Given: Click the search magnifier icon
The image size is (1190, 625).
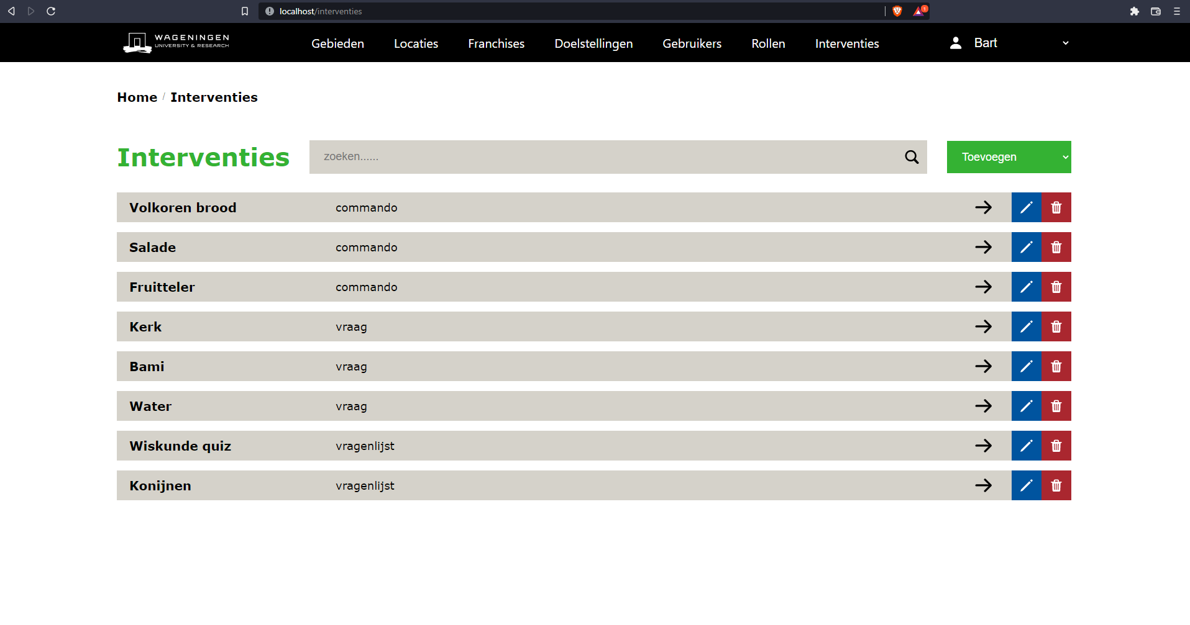Looking at the screenshot, I should [x=912, y=157].
